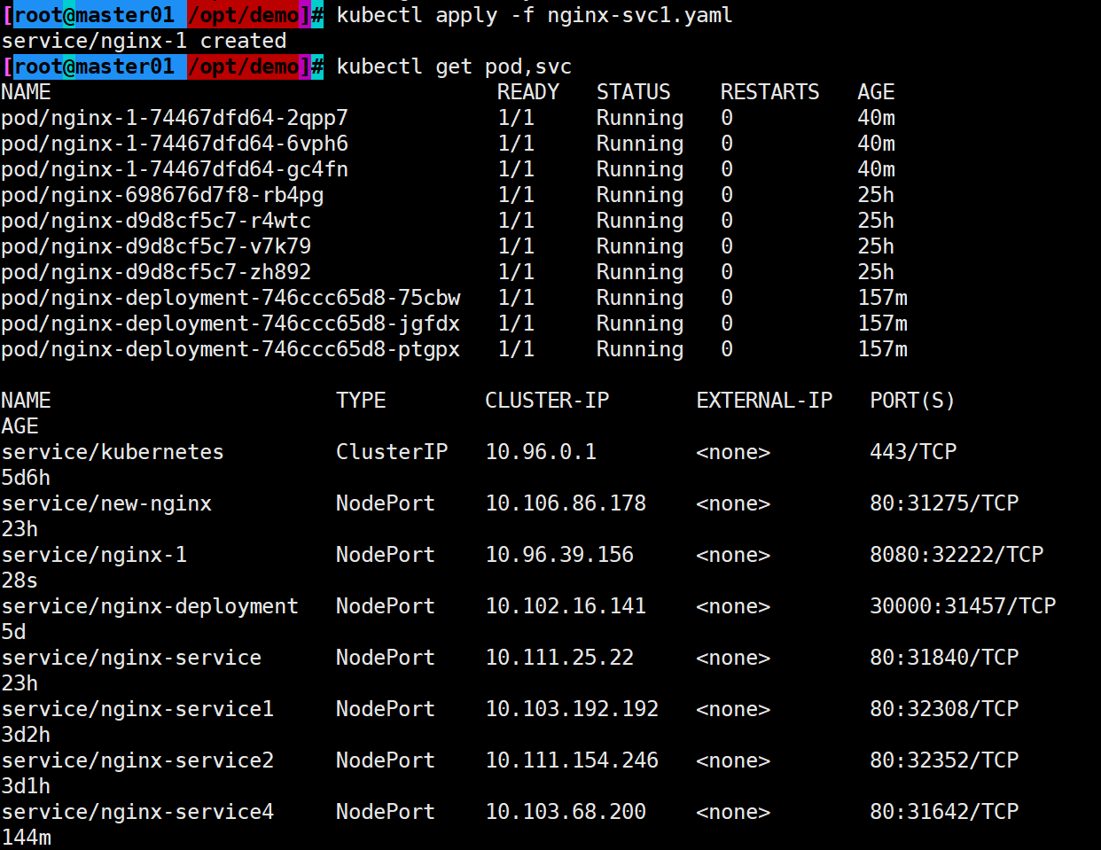
Task: Select 'service/kubernetes' service name
Action: point(113,452)
